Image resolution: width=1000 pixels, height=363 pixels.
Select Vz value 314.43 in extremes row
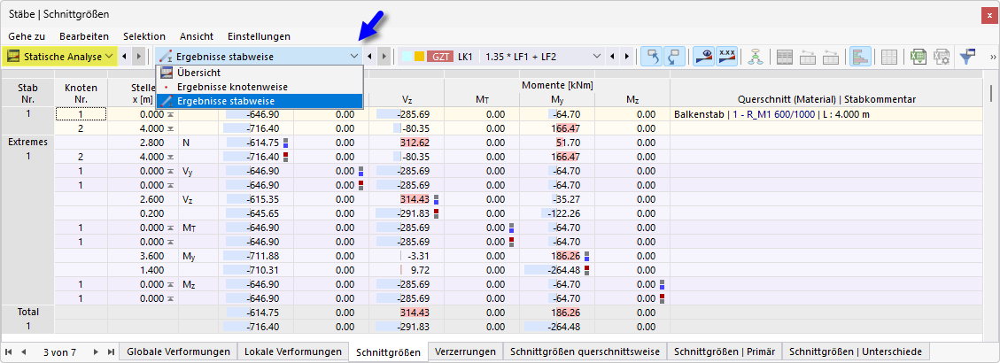(x=407, y=198)
